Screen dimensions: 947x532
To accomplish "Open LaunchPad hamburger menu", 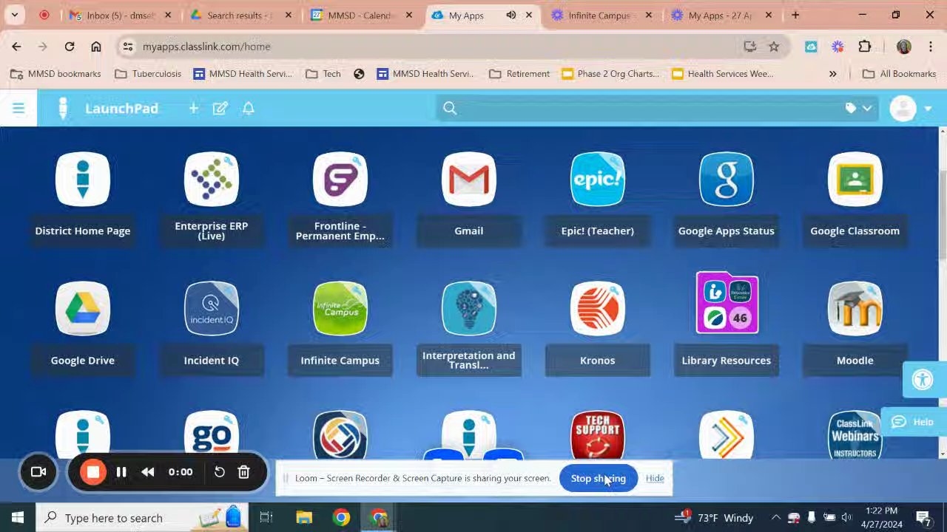I will tap(18, 109).
